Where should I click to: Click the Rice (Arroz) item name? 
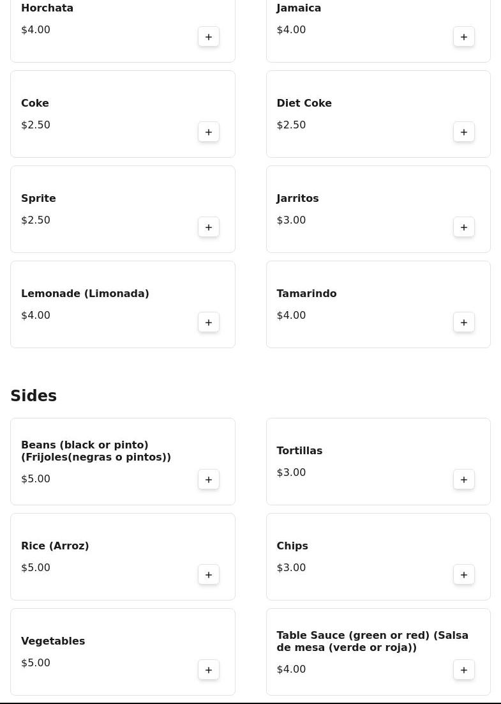coord(55,546)
